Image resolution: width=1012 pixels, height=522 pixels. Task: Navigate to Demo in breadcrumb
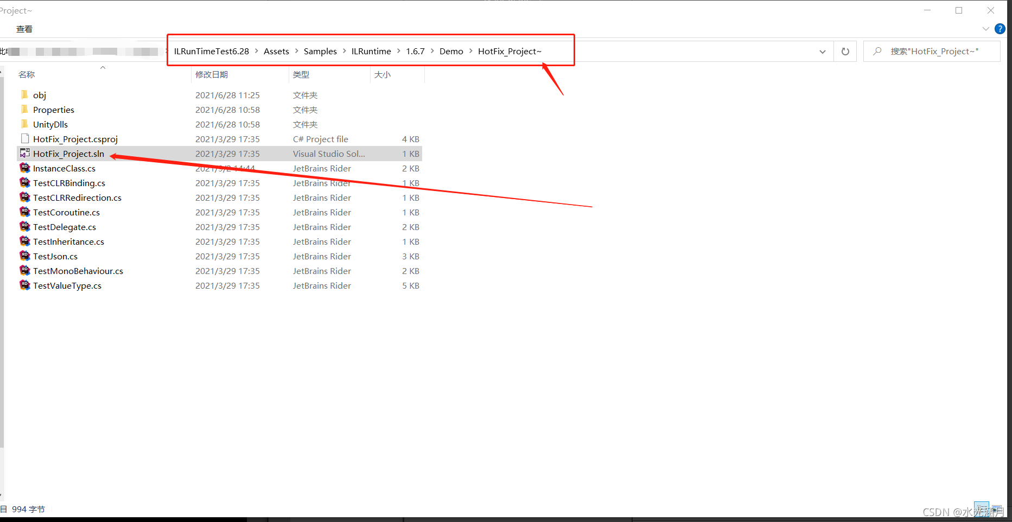tap(451, 51)
